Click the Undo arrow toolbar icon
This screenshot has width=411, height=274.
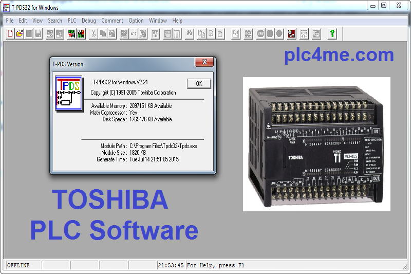pos(133,34)
